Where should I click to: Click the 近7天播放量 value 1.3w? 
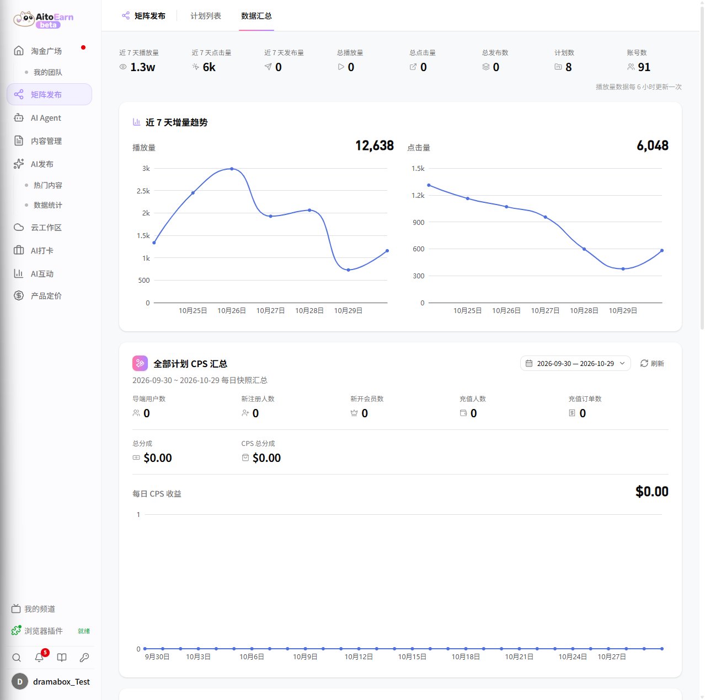tap(143, 67)
